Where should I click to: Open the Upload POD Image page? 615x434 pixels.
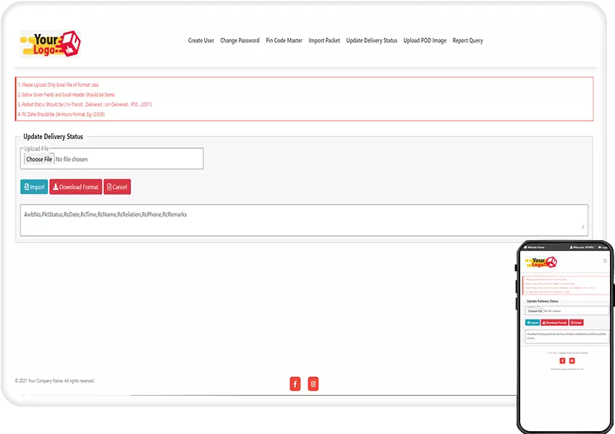[425, 41]
